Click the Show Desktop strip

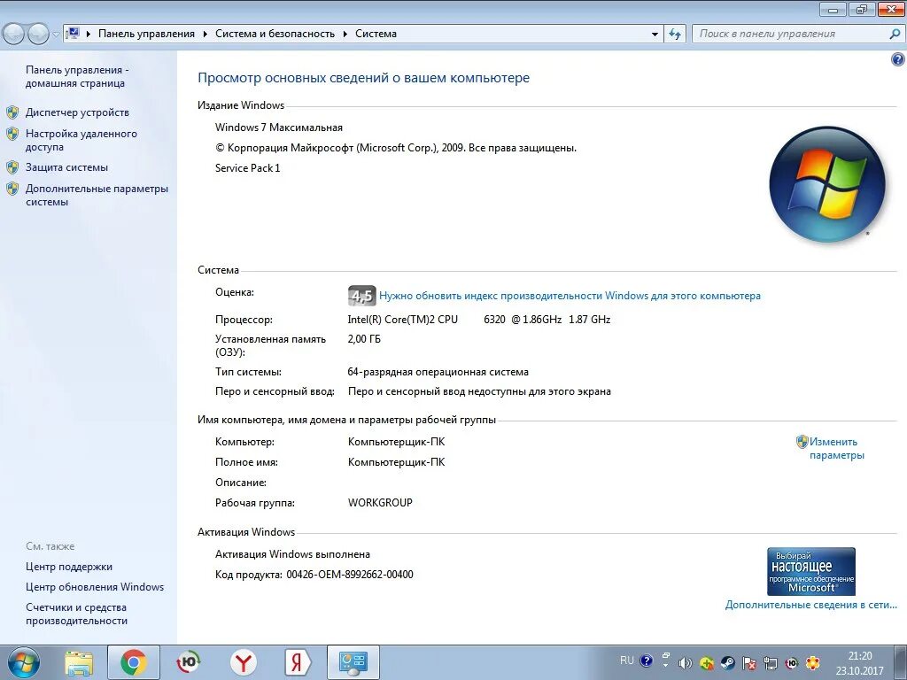900,662
